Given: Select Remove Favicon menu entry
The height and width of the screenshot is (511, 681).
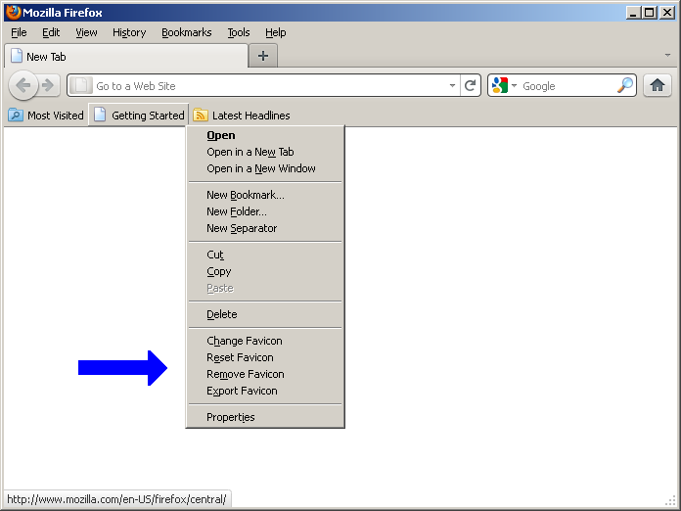Looking at the screenshot, I should [x=265, y=374].
